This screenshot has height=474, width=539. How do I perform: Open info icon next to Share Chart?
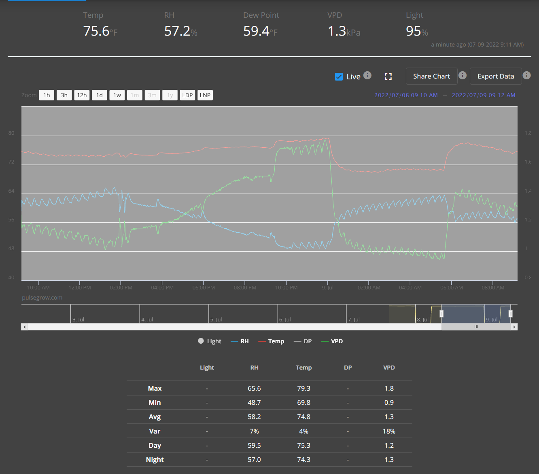tap(463, 75)
